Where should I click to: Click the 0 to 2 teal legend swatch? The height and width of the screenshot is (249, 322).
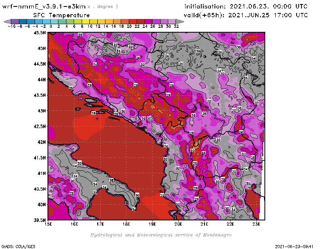(54, 21)
